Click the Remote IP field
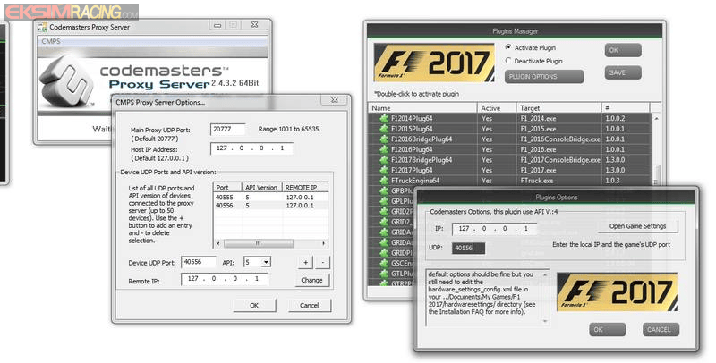 point(225,279)
